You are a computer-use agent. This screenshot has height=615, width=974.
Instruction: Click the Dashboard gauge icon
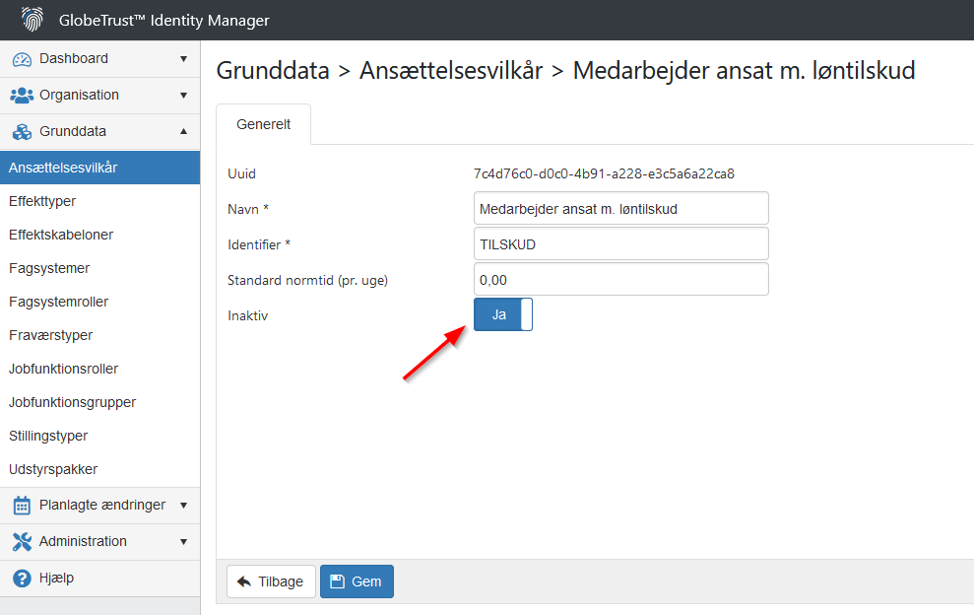point(22,59)
